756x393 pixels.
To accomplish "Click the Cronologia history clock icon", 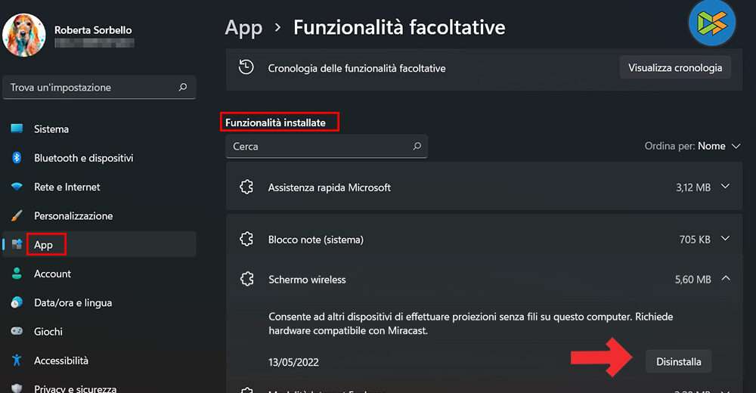I will tap(246, 67).
